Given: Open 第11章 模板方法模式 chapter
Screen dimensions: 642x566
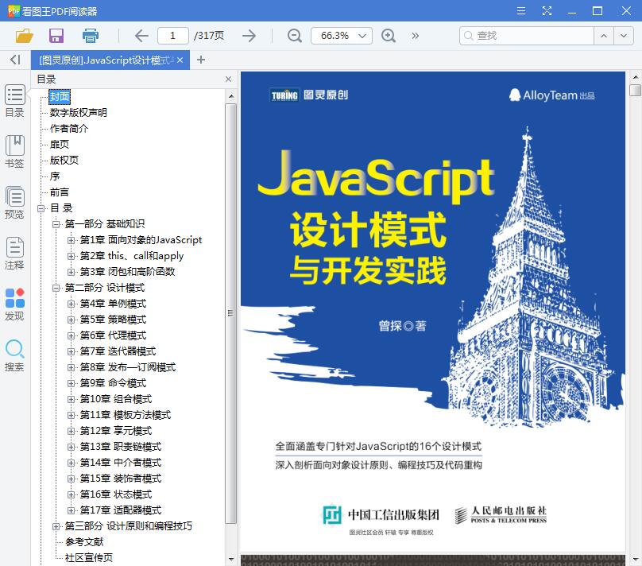Looking at the screenshot, I should click(126, 415).
